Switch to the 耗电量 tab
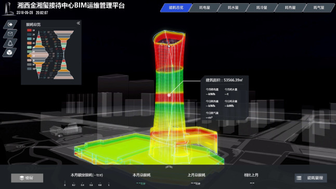Viewport: 336px width, 189px height. tap(204, 8)
